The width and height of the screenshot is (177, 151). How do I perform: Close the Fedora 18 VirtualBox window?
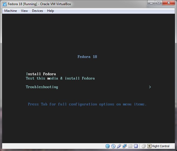click(169, 3)
